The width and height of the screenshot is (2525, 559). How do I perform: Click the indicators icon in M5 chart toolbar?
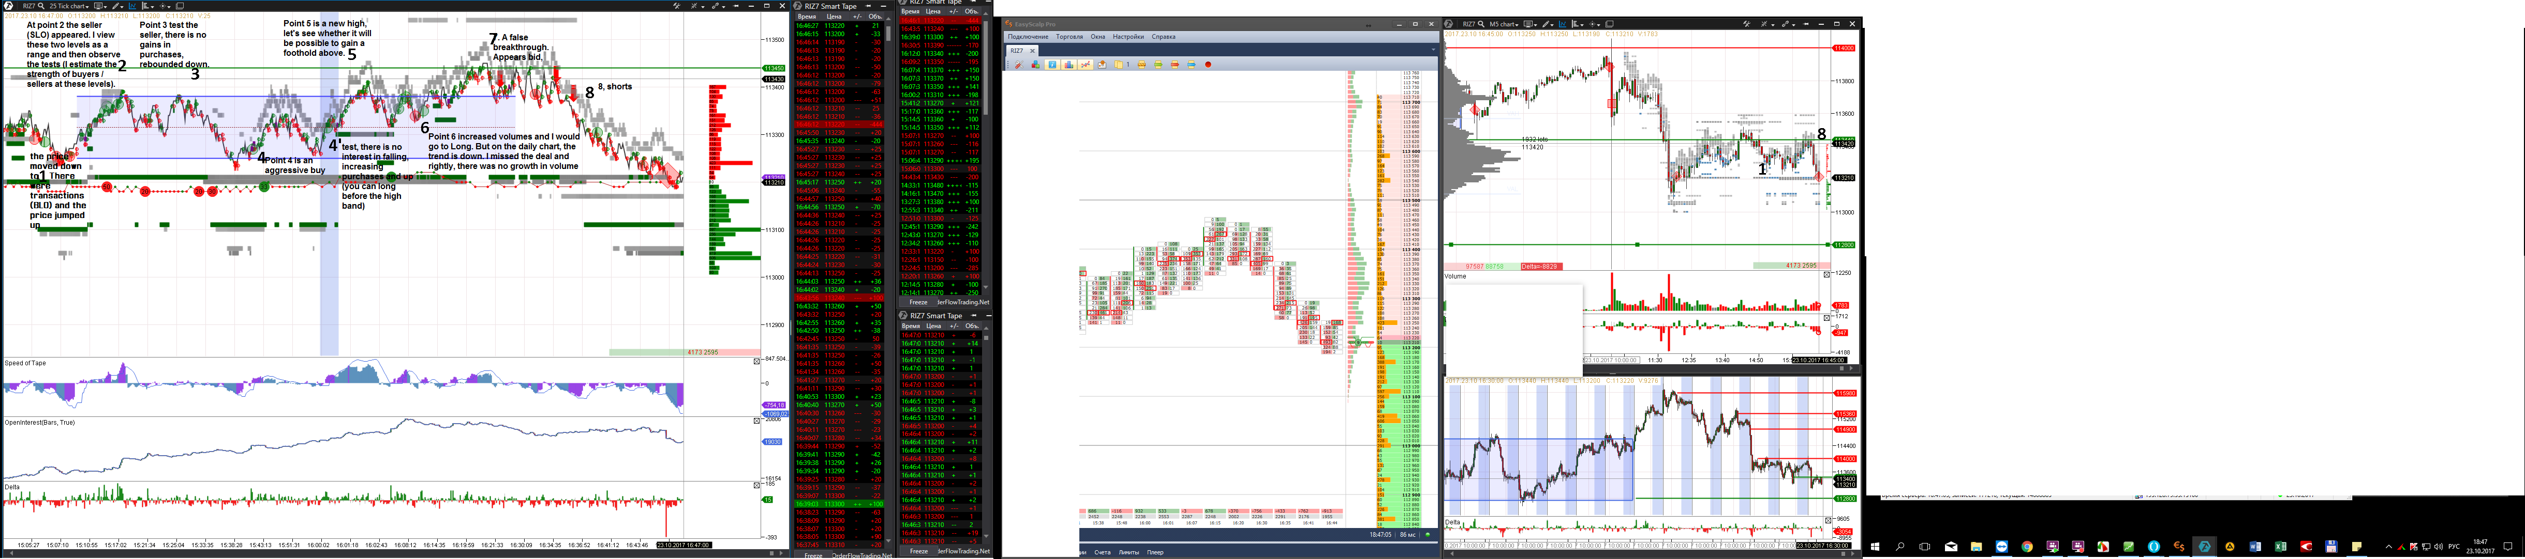click(1563, 24)
